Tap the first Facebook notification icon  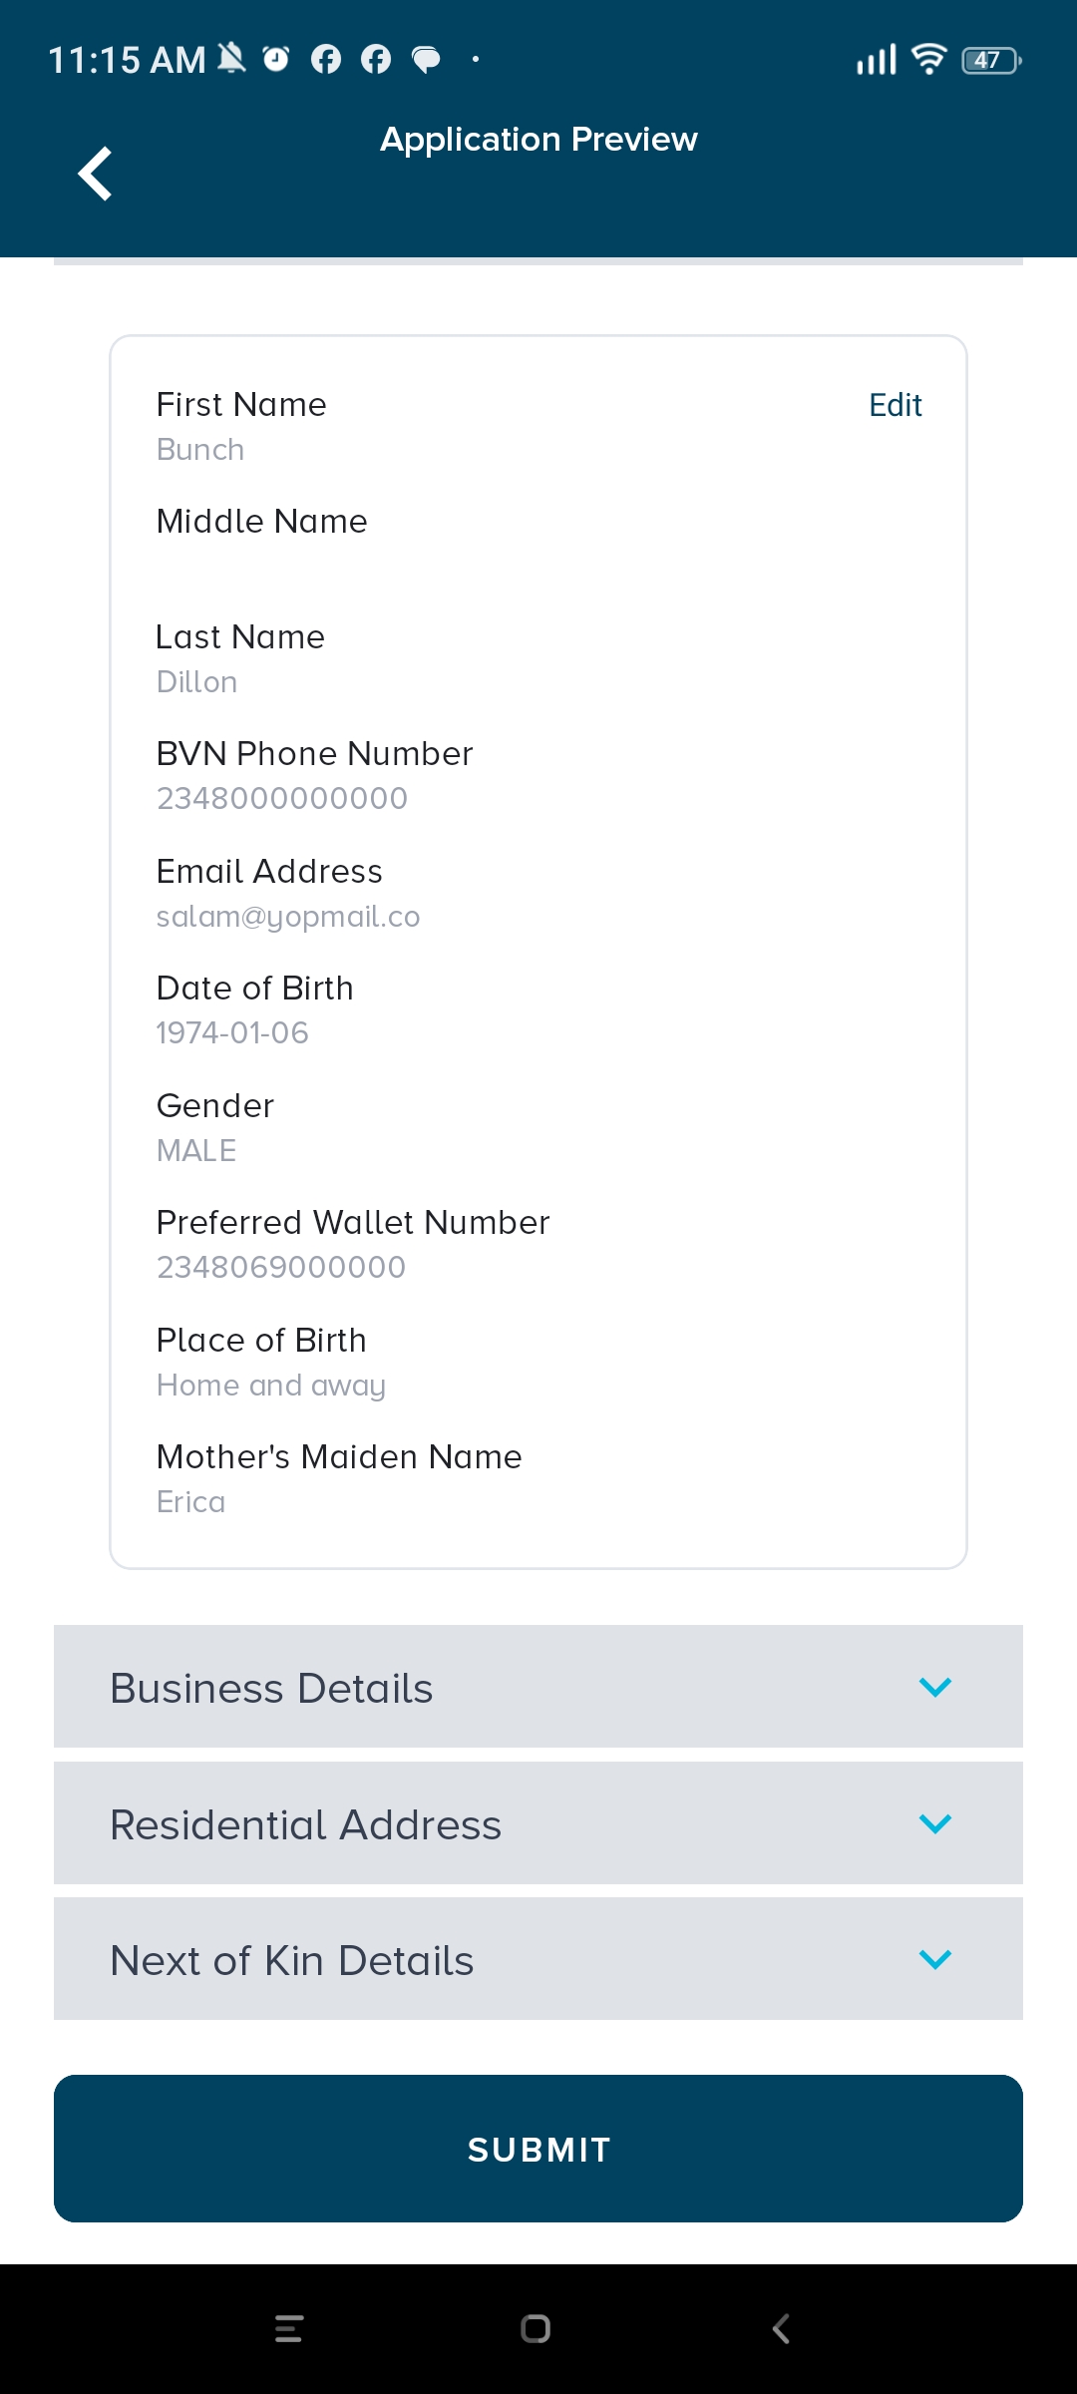pyautogui.click(x=325, y=60)
